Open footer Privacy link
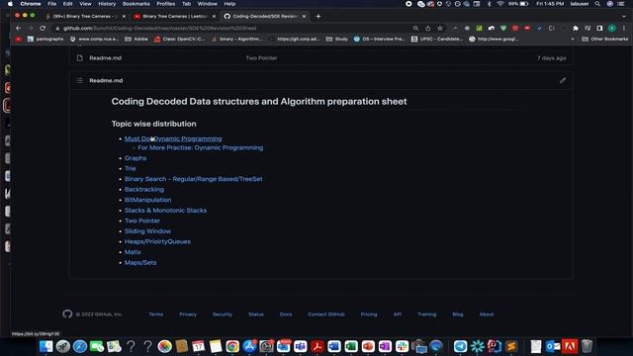The width and height of the screenshot is (633, 356). click(x=188, y=314)
